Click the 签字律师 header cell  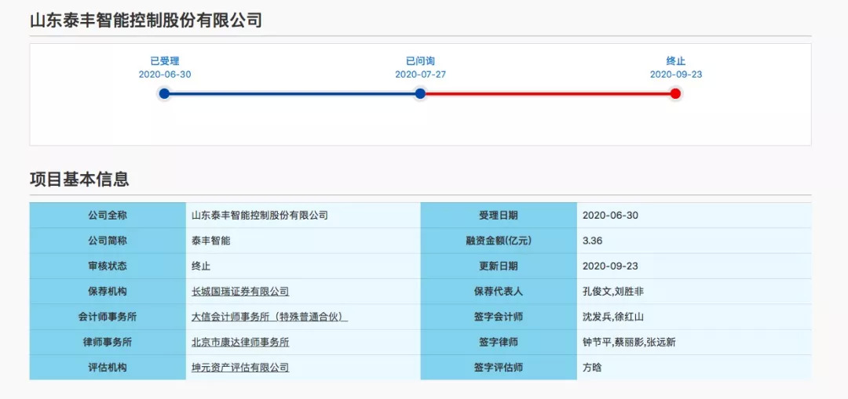pyautogui.click(x=499, y=343)
